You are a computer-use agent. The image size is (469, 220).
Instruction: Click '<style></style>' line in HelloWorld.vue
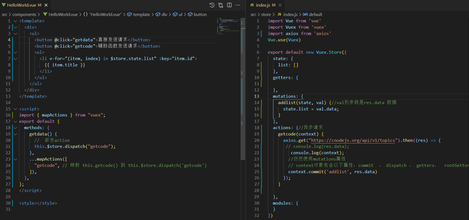(38, 203)
